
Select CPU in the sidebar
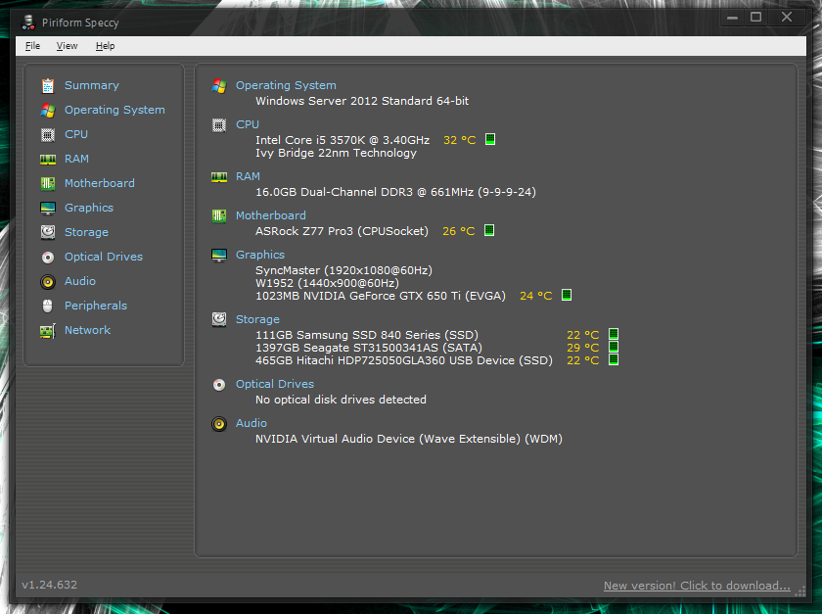(x=76, y=134)
